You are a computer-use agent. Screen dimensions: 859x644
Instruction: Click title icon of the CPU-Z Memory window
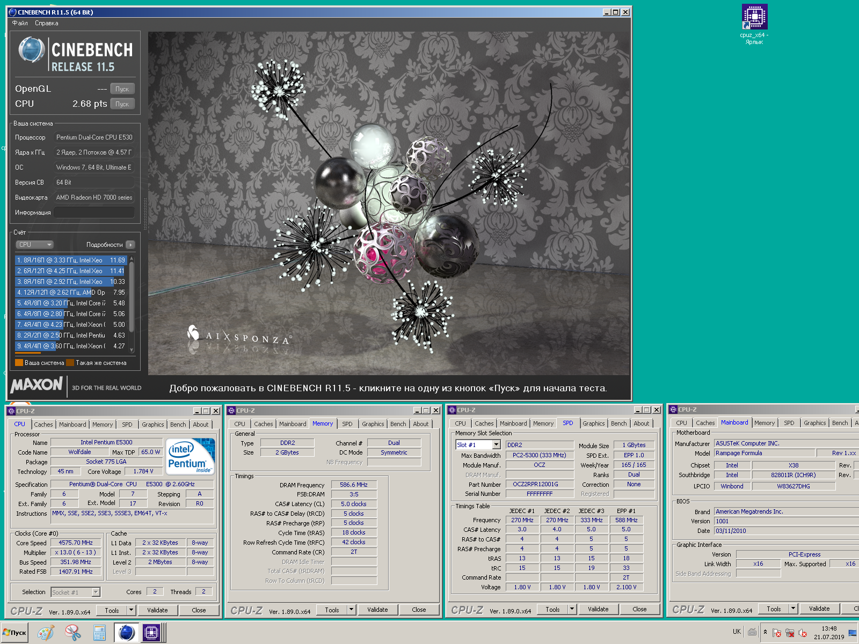coord(231,411)
